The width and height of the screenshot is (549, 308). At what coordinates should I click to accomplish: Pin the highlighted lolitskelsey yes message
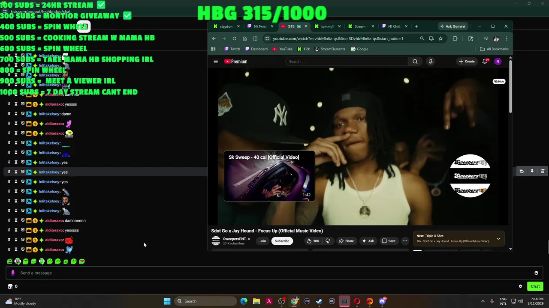click(x=532, y=172)
